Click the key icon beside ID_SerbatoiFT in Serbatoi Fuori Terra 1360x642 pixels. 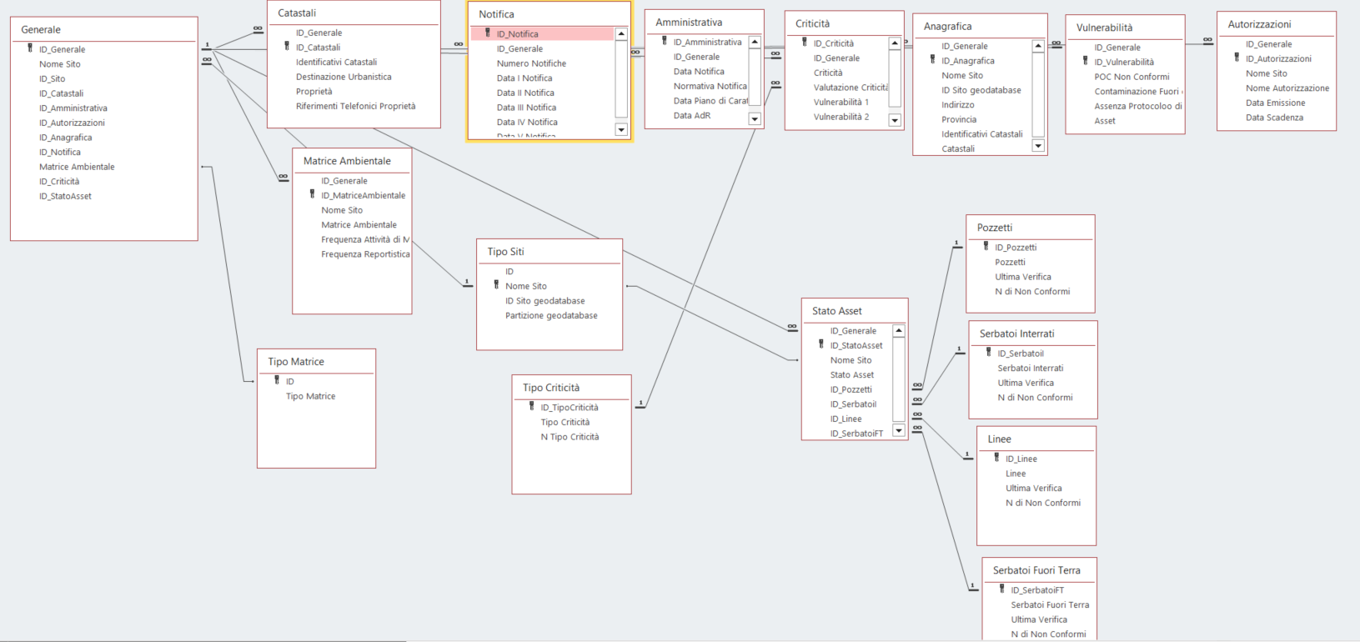coord(1002,589)
